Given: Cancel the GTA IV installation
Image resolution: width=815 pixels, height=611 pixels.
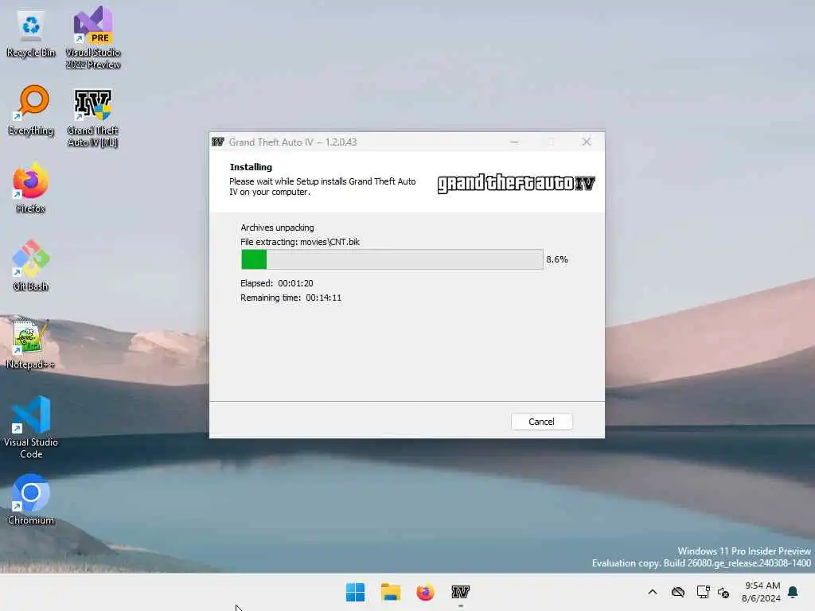Looking at the screenshot, I should click(541, 422).
